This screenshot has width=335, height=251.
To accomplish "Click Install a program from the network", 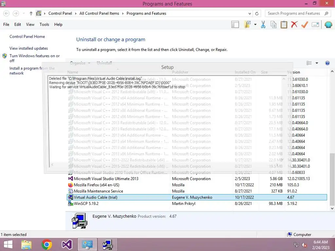I will 32,71.
